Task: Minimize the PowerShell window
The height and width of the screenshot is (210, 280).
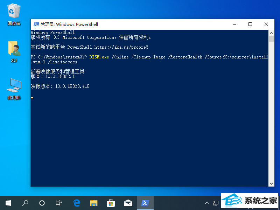Action: pos(234,24)
